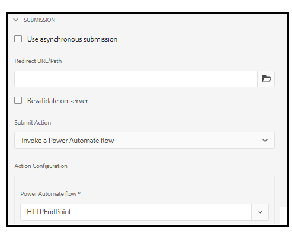Image resolution: width=292 pixels, height=232 pixels.
Task: Click the Revalidate on server label text
Action: pyautogui.click(x=57, y=101)
